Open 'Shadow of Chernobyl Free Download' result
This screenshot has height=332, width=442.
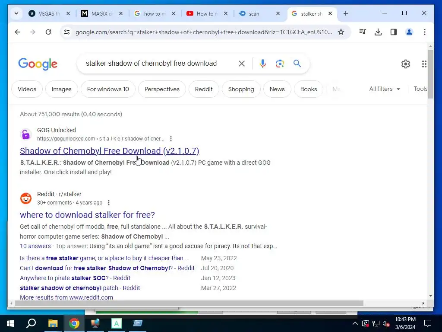coord(109,151)
